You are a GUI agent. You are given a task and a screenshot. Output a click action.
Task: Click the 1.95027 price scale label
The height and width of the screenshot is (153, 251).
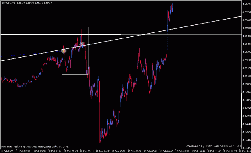pos(247,84)
